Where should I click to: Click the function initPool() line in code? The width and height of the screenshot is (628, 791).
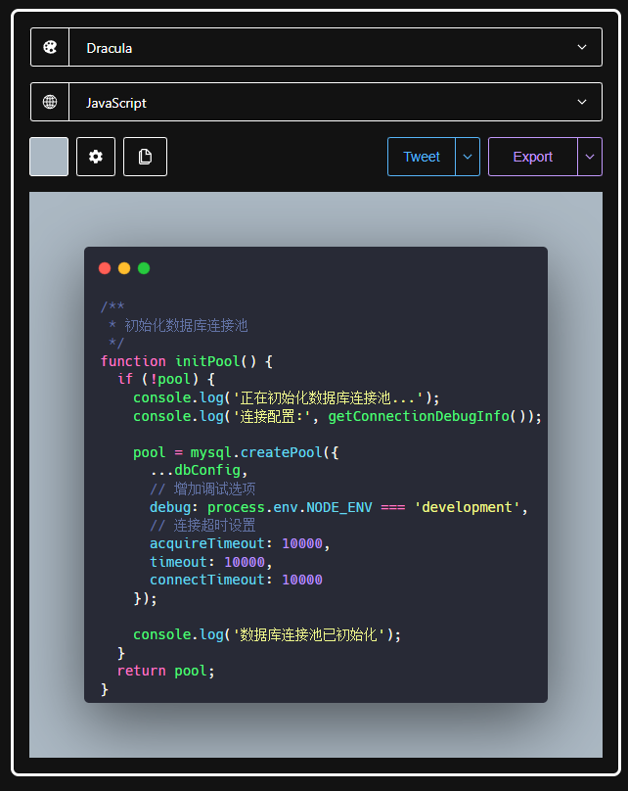tap(187, 361)
